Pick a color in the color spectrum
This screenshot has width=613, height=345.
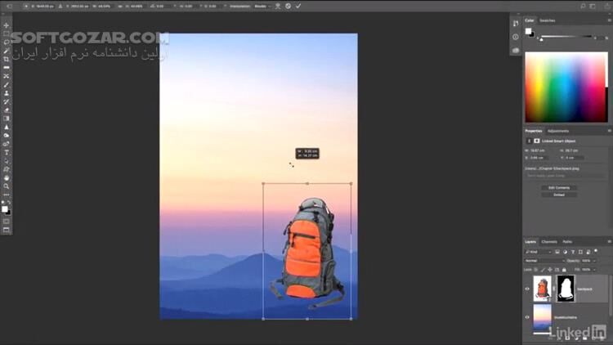pyautogui.click(x=566, y=86)
